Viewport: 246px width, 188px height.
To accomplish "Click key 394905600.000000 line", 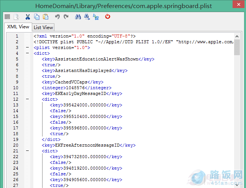I will point(86,180).
